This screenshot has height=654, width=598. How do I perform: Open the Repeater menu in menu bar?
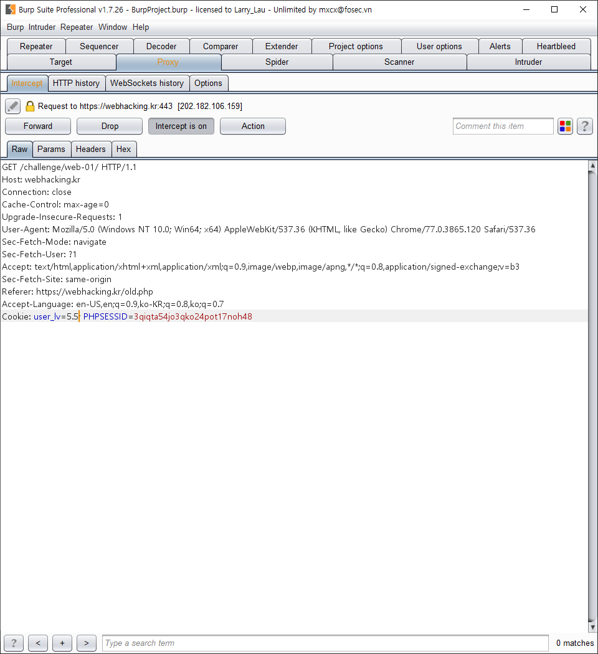(77, 27)
